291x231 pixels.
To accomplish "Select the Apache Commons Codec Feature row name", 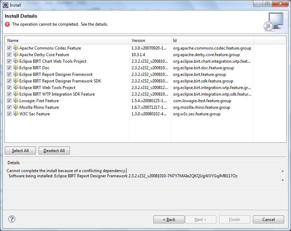I will pyautogui.click(x=50, y=48).
